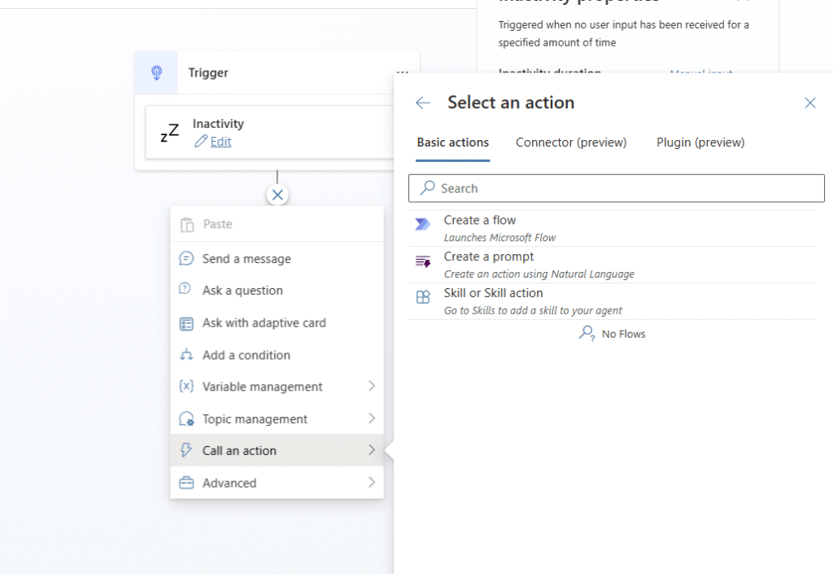The image size is (833, 574).
Task: Click the Paste clipboard icon
Action: [x=187, y=225]
